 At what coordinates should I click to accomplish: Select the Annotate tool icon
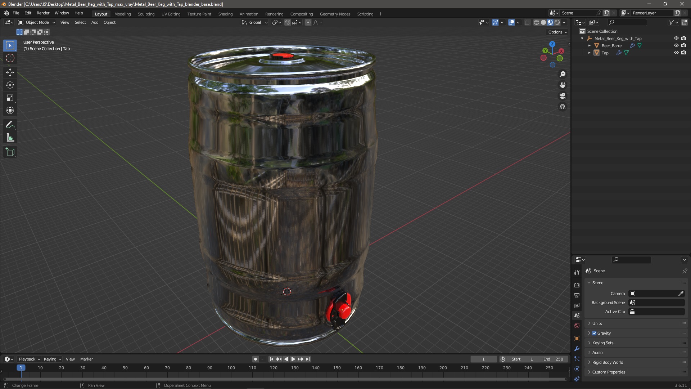pyautogui.click(x=10, y=124)
